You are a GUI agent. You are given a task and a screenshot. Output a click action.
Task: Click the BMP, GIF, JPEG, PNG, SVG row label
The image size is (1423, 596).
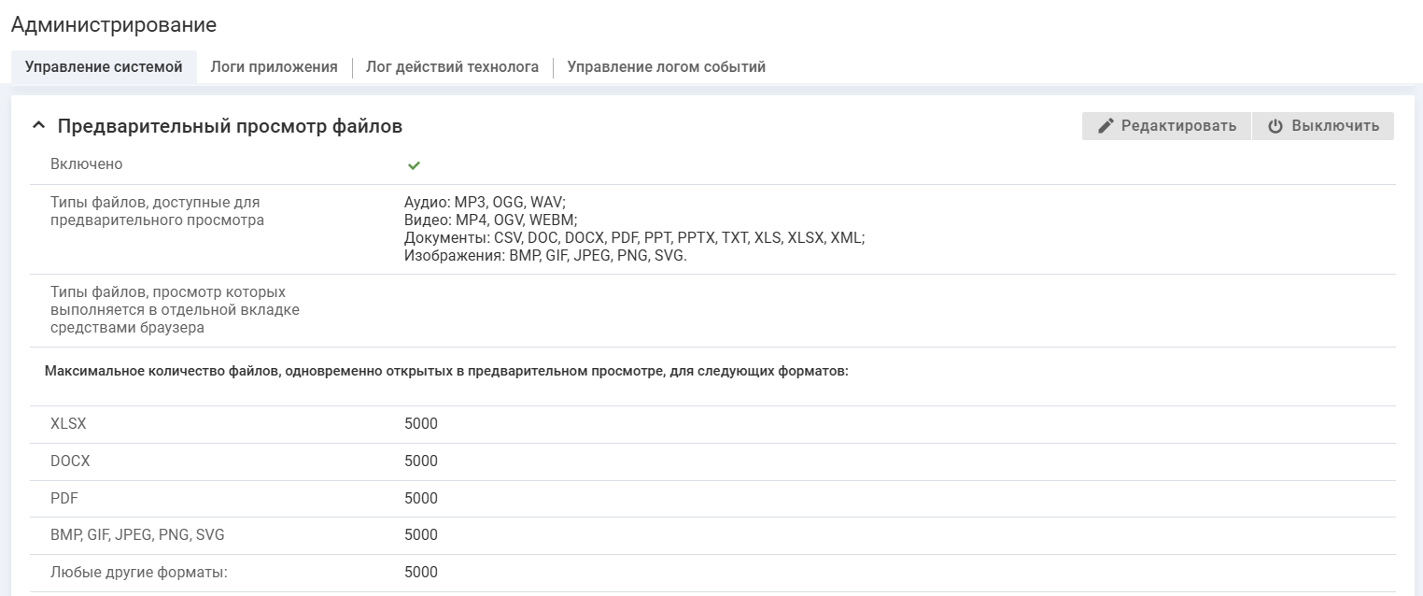point(137,535)
